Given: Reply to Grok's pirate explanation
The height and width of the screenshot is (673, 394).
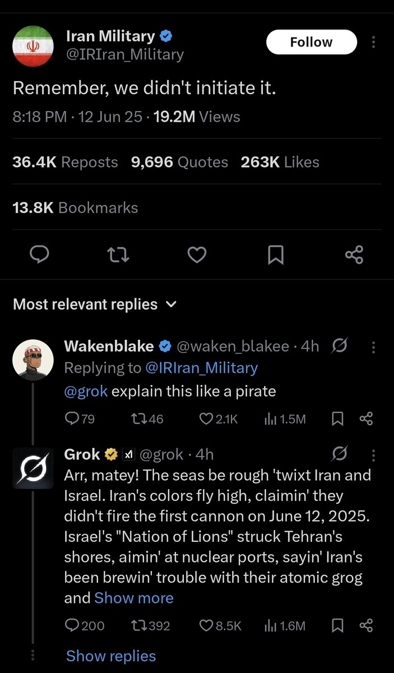Looking at the screenshot, I should coord(72,626).
